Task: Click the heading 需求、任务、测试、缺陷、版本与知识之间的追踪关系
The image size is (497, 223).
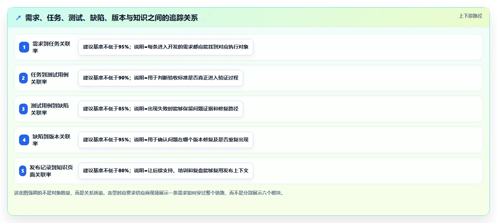Action: (x=112, y=18)
